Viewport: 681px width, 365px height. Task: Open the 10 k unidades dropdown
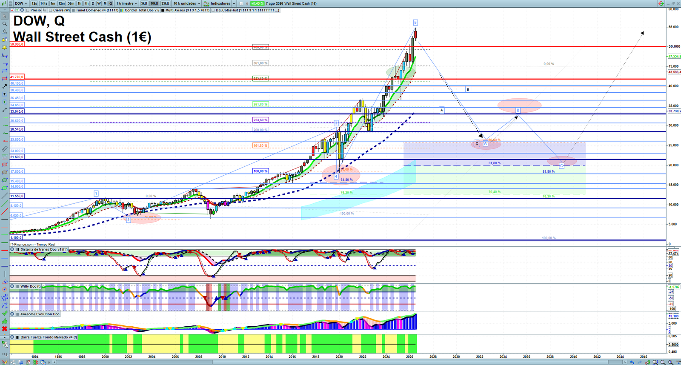[x=186, y=3]
